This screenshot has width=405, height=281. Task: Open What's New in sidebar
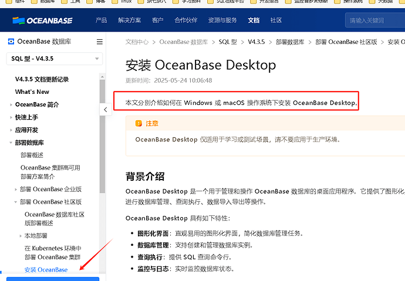(x=32, y=92)
